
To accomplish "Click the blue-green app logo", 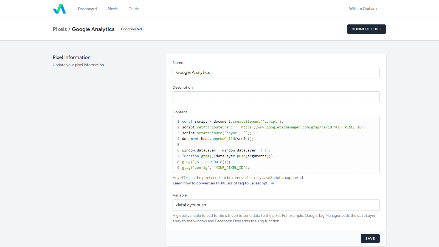I will click(x=59, y=9).
